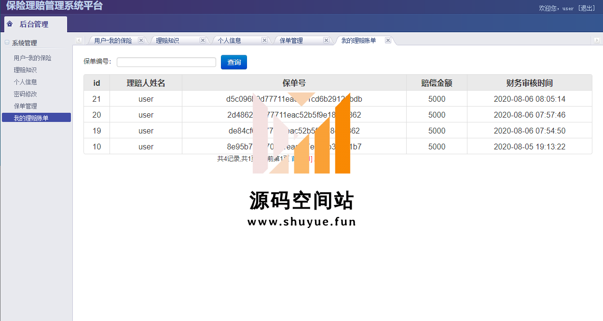Close the 用户-我的保险 tab
This screenshot has width=603, height=321.
141,40
